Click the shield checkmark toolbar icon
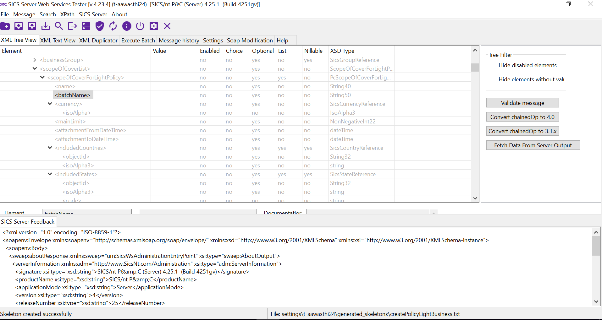The image size is (602, 320). (x=100, y=26)
